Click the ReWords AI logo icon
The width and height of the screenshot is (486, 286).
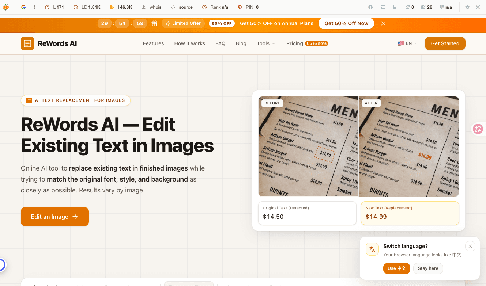tap(27, 43)
